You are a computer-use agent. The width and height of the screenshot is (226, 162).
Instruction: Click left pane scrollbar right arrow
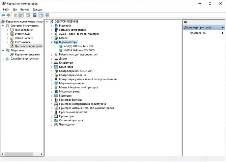point(41,154)
